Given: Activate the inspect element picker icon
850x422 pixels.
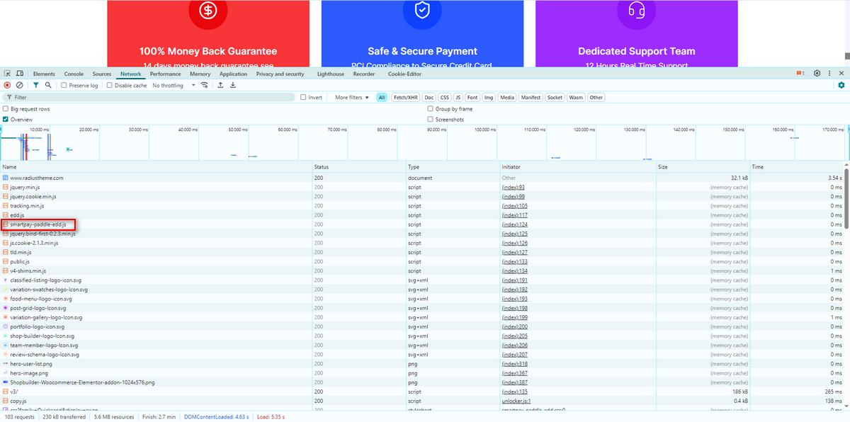Looking at the screenshot, I should tap(7, 74).
